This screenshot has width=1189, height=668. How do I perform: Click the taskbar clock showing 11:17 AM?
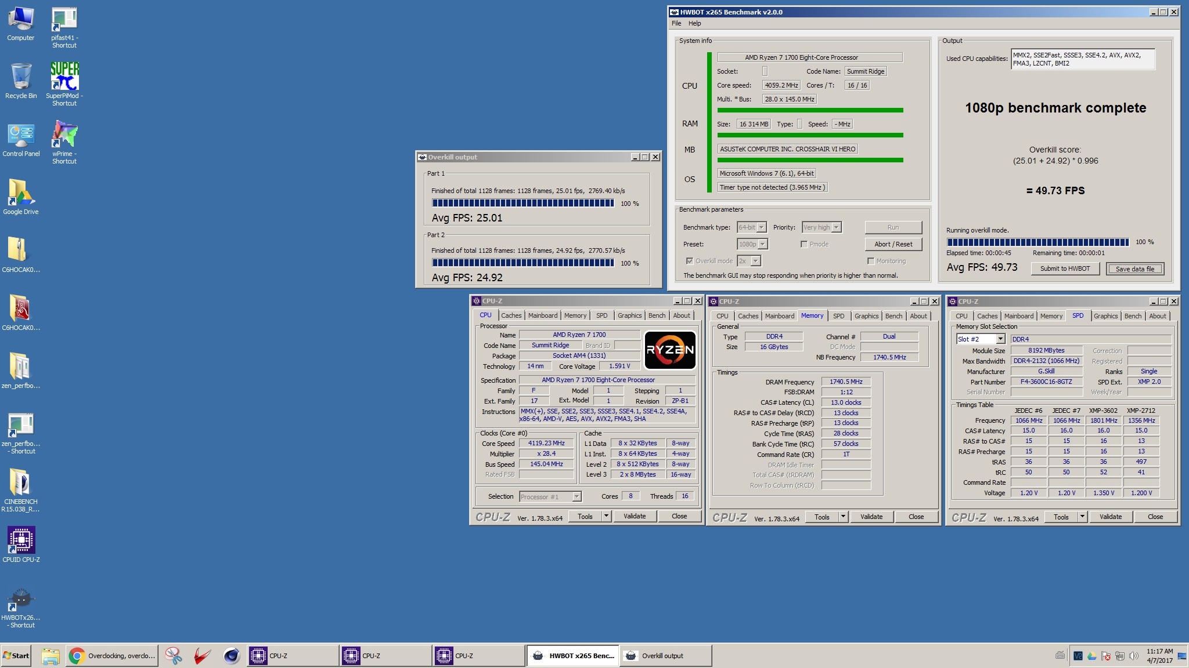pyautogui.click(x=1159, y=656)
